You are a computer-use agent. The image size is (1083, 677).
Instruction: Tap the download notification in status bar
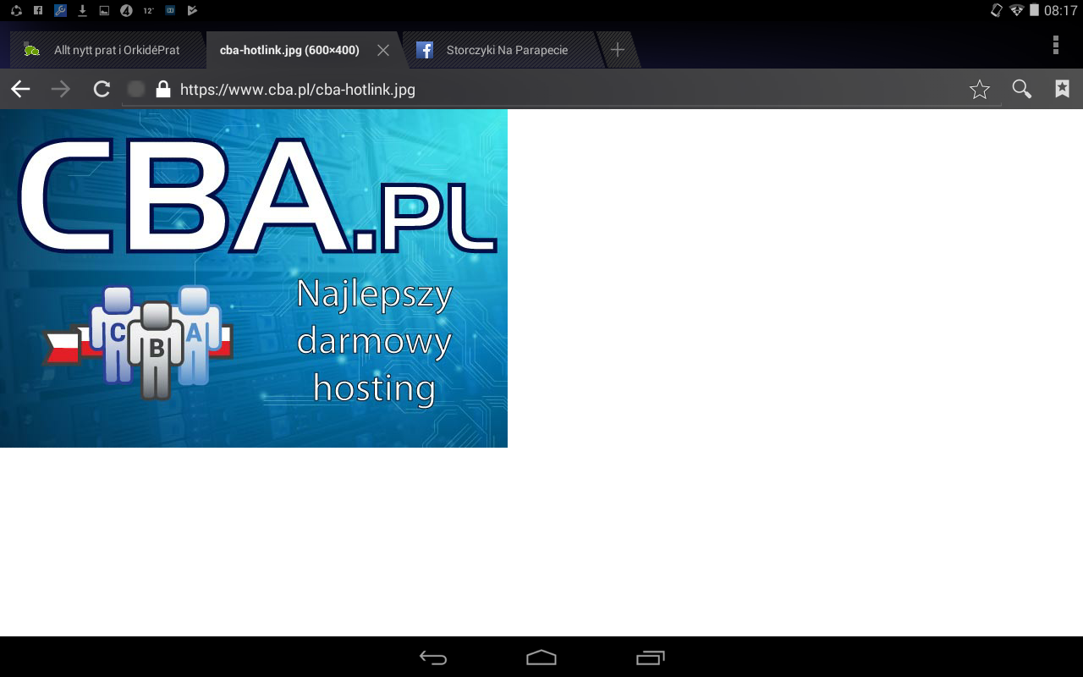point(82,11)
